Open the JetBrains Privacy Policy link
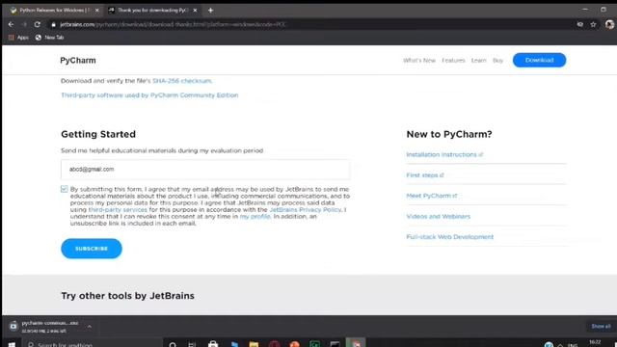 click(306, 210)
